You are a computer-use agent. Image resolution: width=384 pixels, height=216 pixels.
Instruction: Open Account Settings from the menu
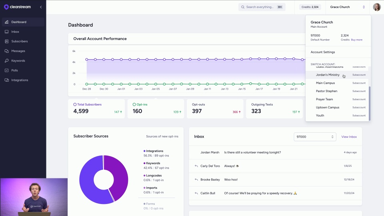click(323, 52)
